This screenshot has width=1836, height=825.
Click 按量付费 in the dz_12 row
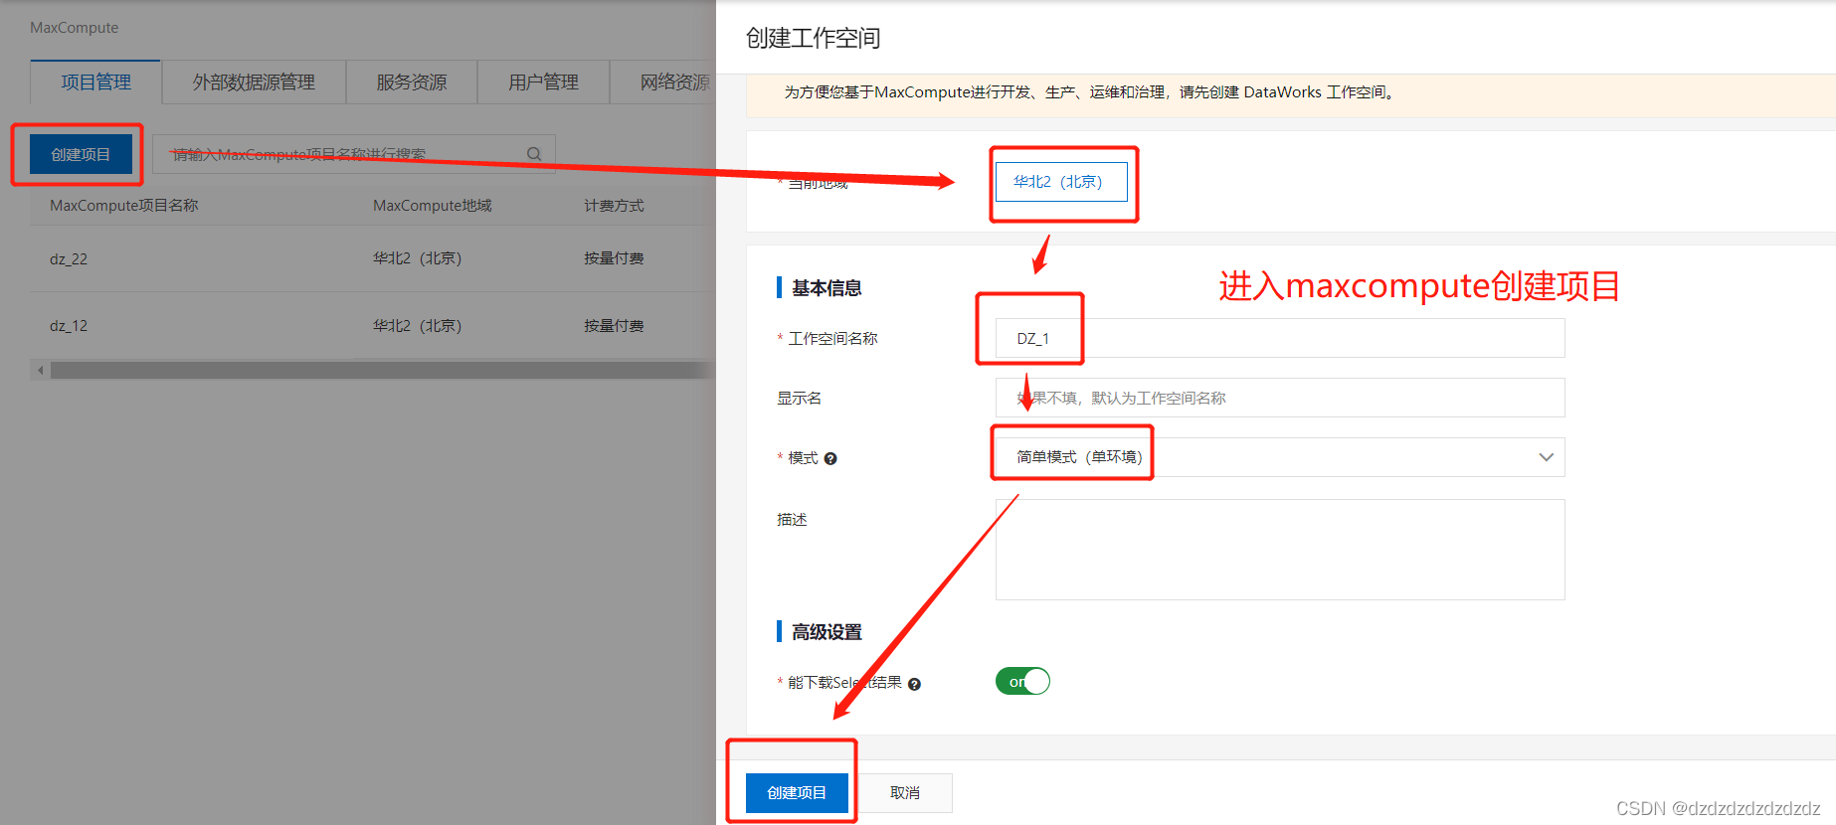tap(614, 326)
